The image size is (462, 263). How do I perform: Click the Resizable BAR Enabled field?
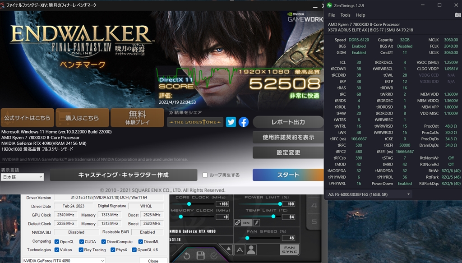(148, 232)
